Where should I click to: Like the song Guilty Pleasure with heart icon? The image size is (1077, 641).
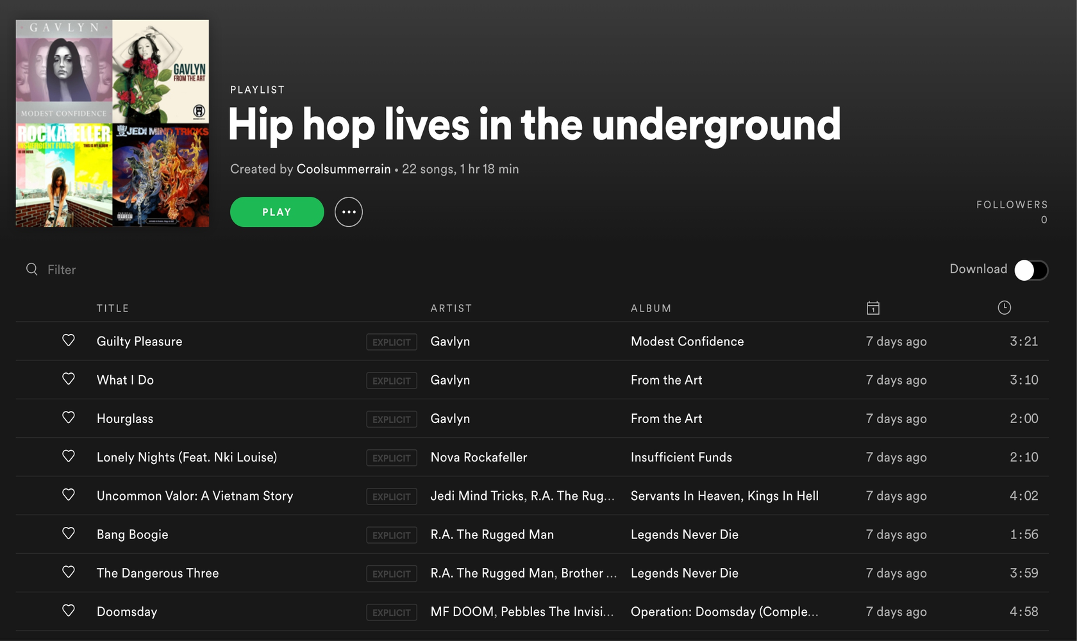(69, 340)
